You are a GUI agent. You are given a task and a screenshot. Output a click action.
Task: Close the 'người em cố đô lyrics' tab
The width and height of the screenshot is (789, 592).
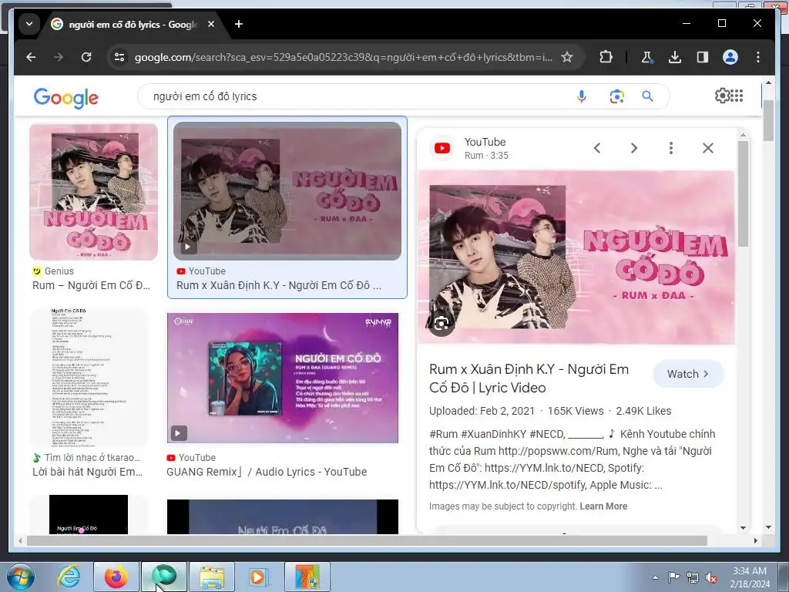click(211, 24)
